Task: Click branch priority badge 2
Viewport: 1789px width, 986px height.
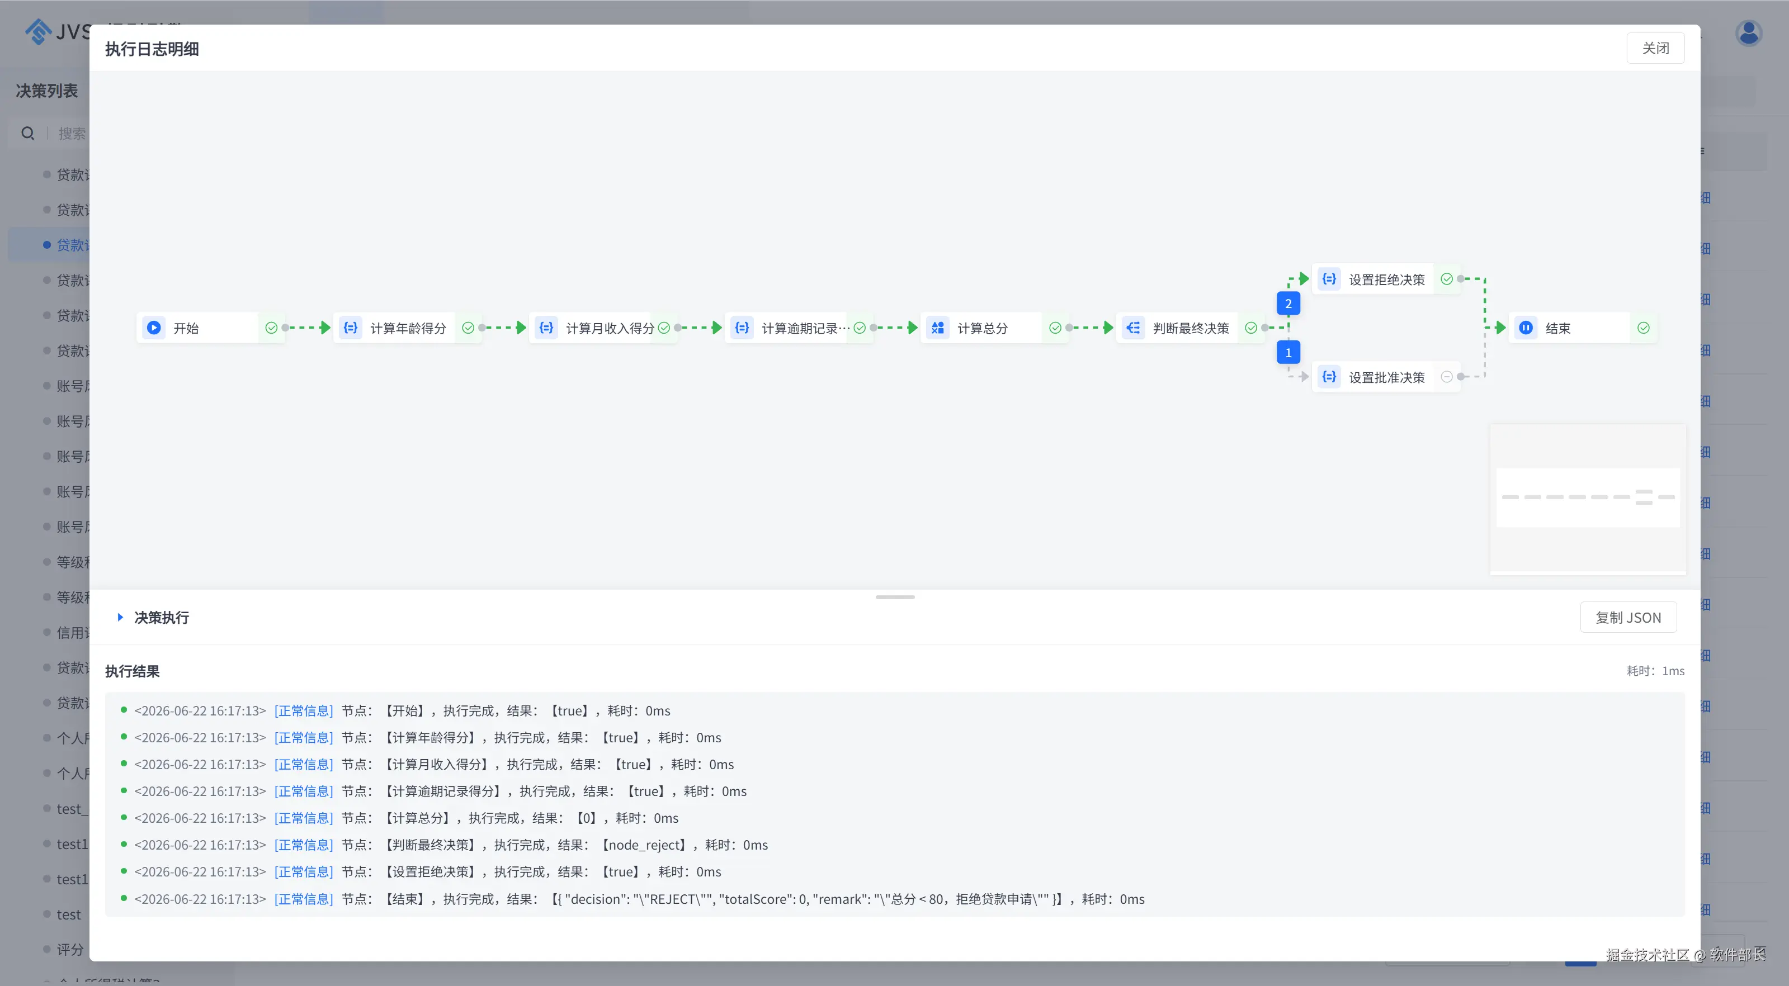Action: [1288, 304]
